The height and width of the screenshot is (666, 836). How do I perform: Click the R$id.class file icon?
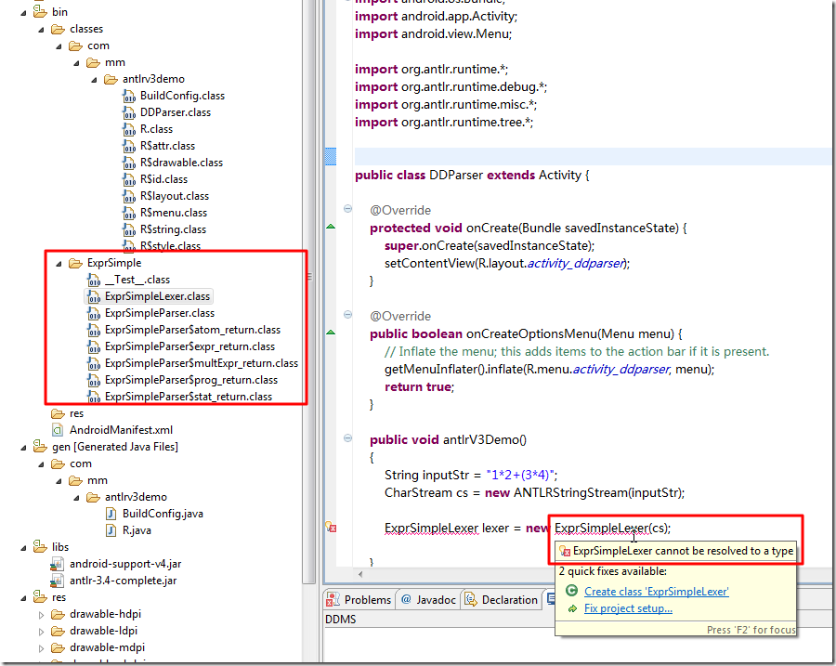click(x=129, y=179)
